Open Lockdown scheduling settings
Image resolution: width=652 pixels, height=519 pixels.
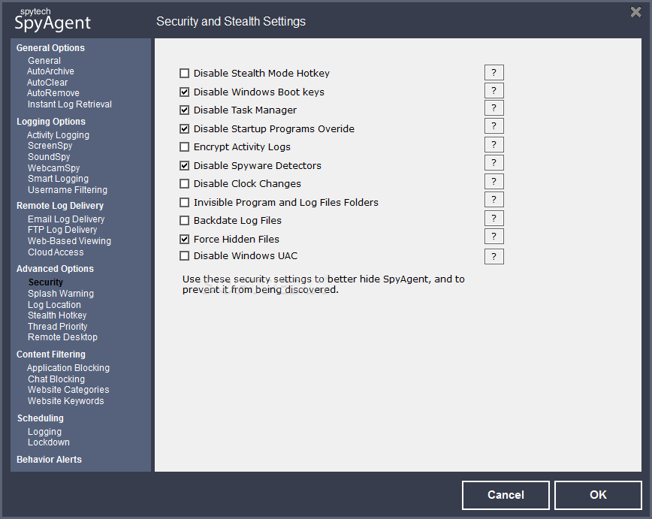pos(49,442)
